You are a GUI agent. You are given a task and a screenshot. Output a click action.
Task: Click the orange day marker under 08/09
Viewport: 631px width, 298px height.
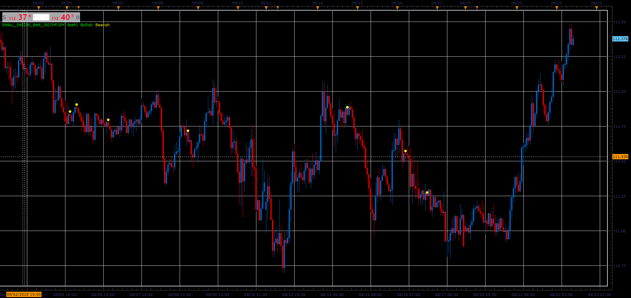point(198,8)
